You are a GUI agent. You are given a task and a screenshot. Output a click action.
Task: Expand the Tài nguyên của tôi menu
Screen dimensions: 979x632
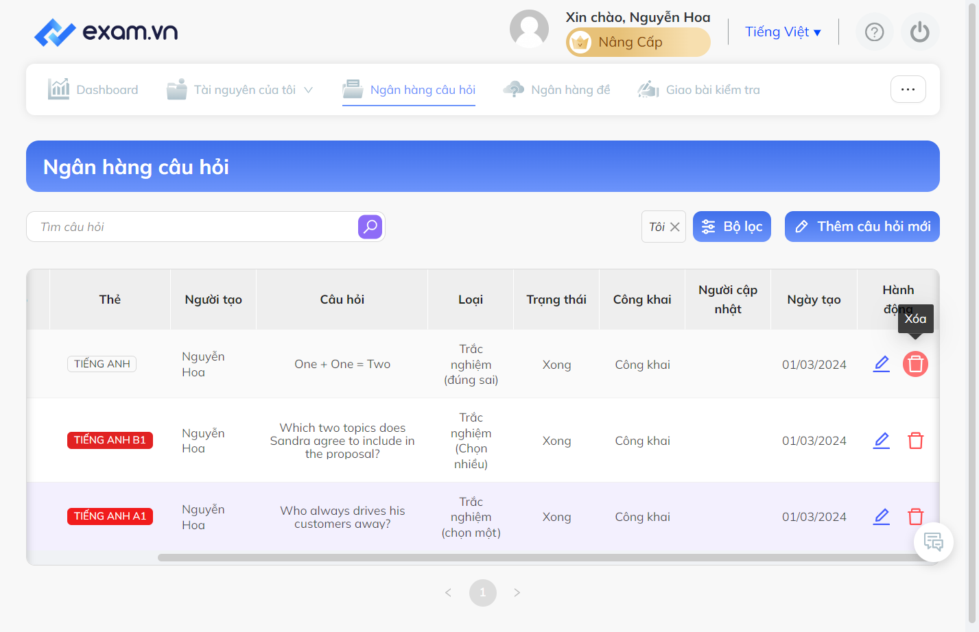[240, 90]
